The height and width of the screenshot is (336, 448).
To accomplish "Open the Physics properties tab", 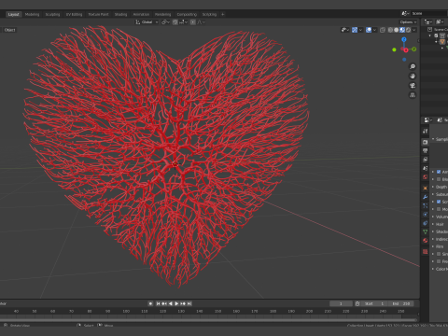I will pos(425,215).
